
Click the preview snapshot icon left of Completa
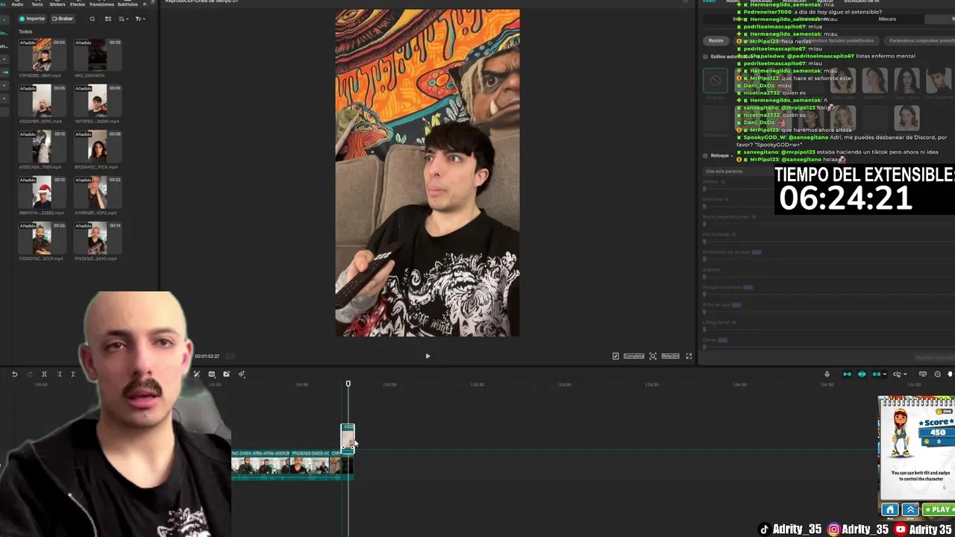click(616, 357)
